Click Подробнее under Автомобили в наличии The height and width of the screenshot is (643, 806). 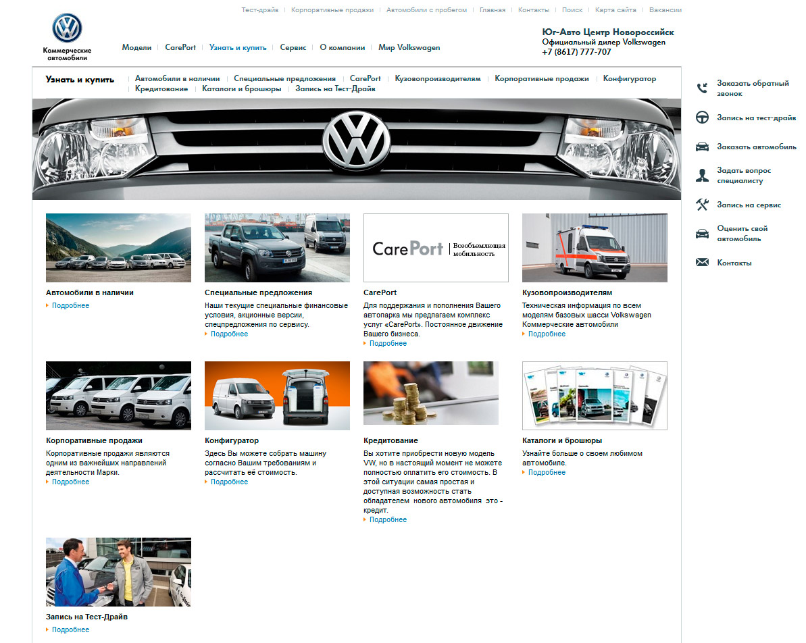coord(70,305)
